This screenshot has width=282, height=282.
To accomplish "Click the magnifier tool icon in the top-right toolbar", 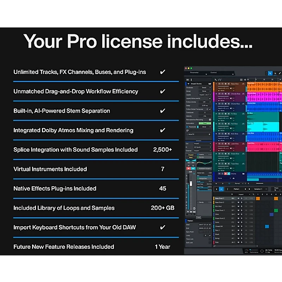I will [x=275, y=73].
